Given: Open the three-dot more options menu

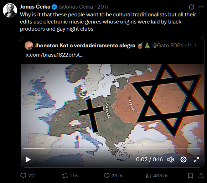Looking at the screenshot, I should (x=201, y=7).
